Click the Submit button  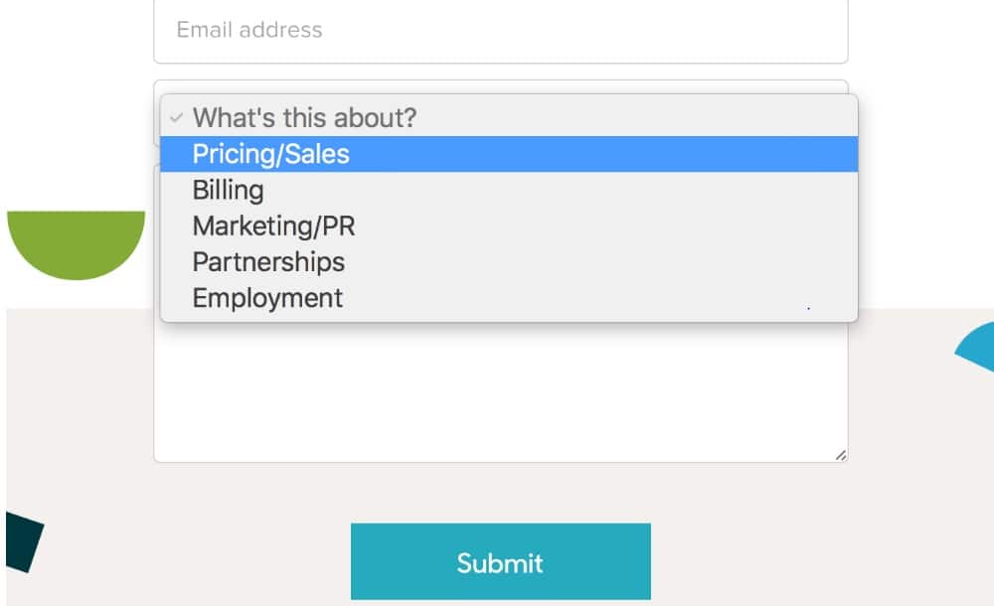tap(499, 561)
